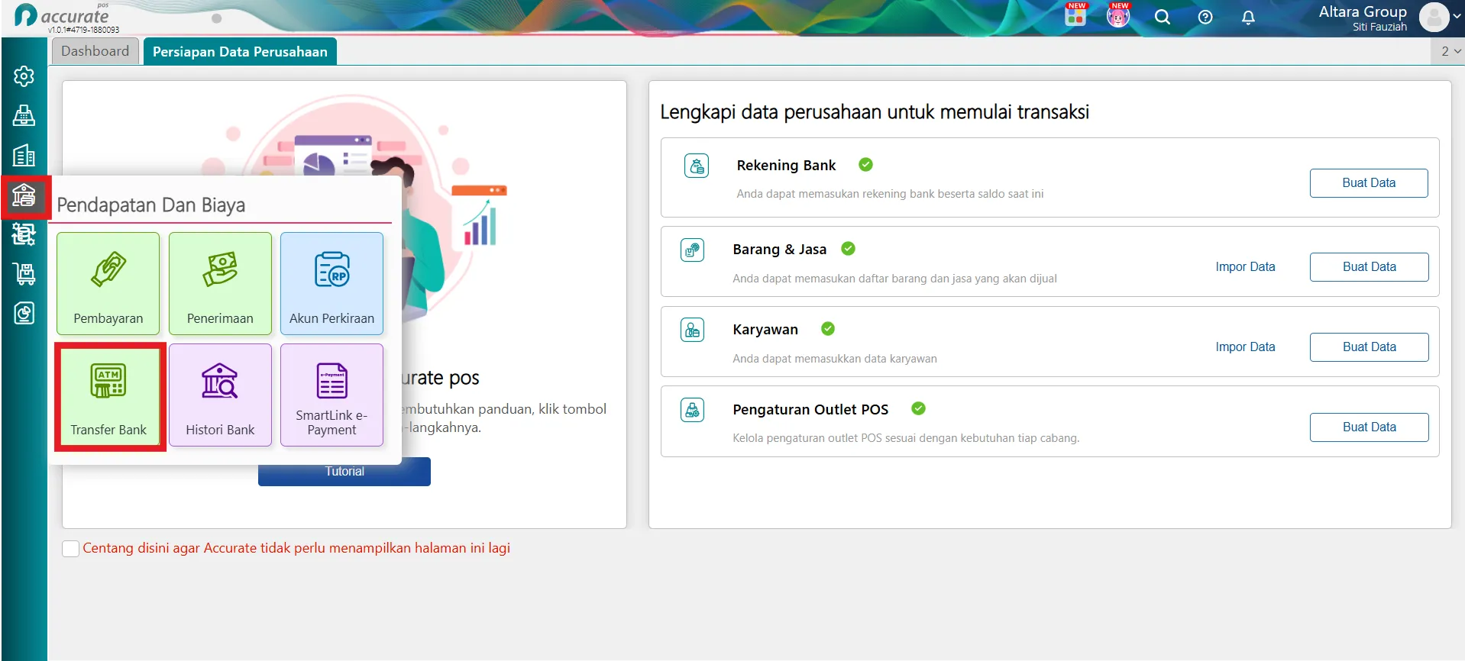
Task: Click Buat Data for Barang & Jasa
Action: click(1369, 267)
